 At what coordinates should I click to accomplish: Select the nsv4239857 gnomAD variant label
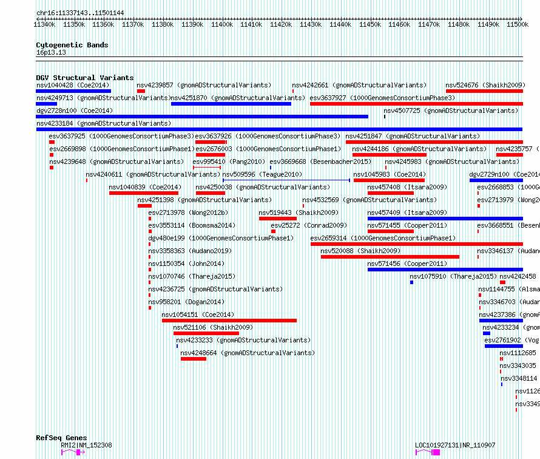coord(204,85)
